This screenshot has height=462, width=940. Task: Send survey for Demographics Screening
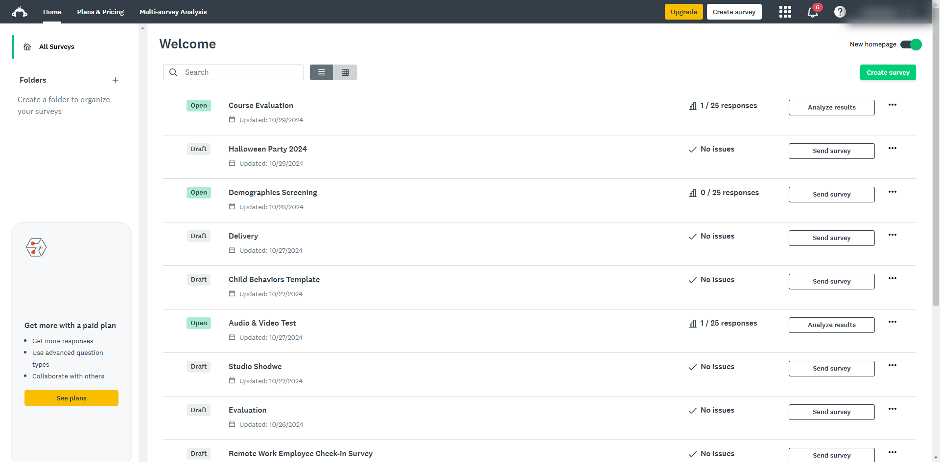(x=831, y=195)
